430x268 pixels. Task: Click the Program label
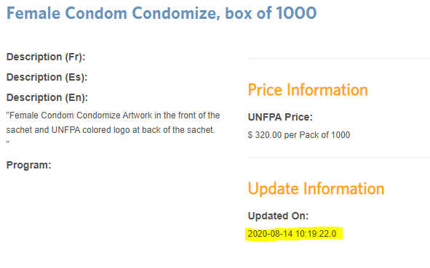click(29, 165)
